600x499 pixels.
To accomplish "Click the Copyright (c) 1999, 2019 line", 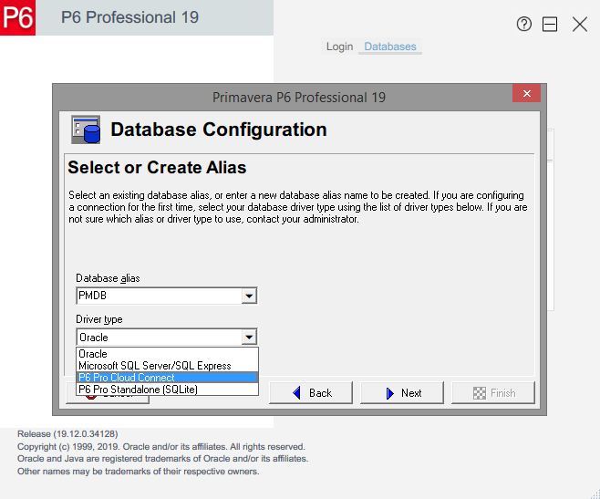I will pos(161,446).
